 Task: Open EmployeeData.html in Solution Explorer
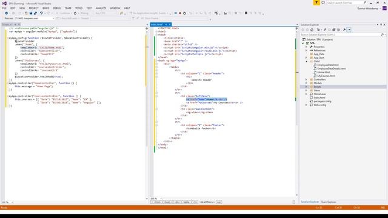pos(328,65)
